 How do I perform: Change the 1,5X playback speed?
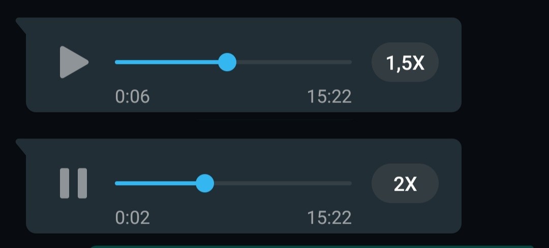point(405,62)
